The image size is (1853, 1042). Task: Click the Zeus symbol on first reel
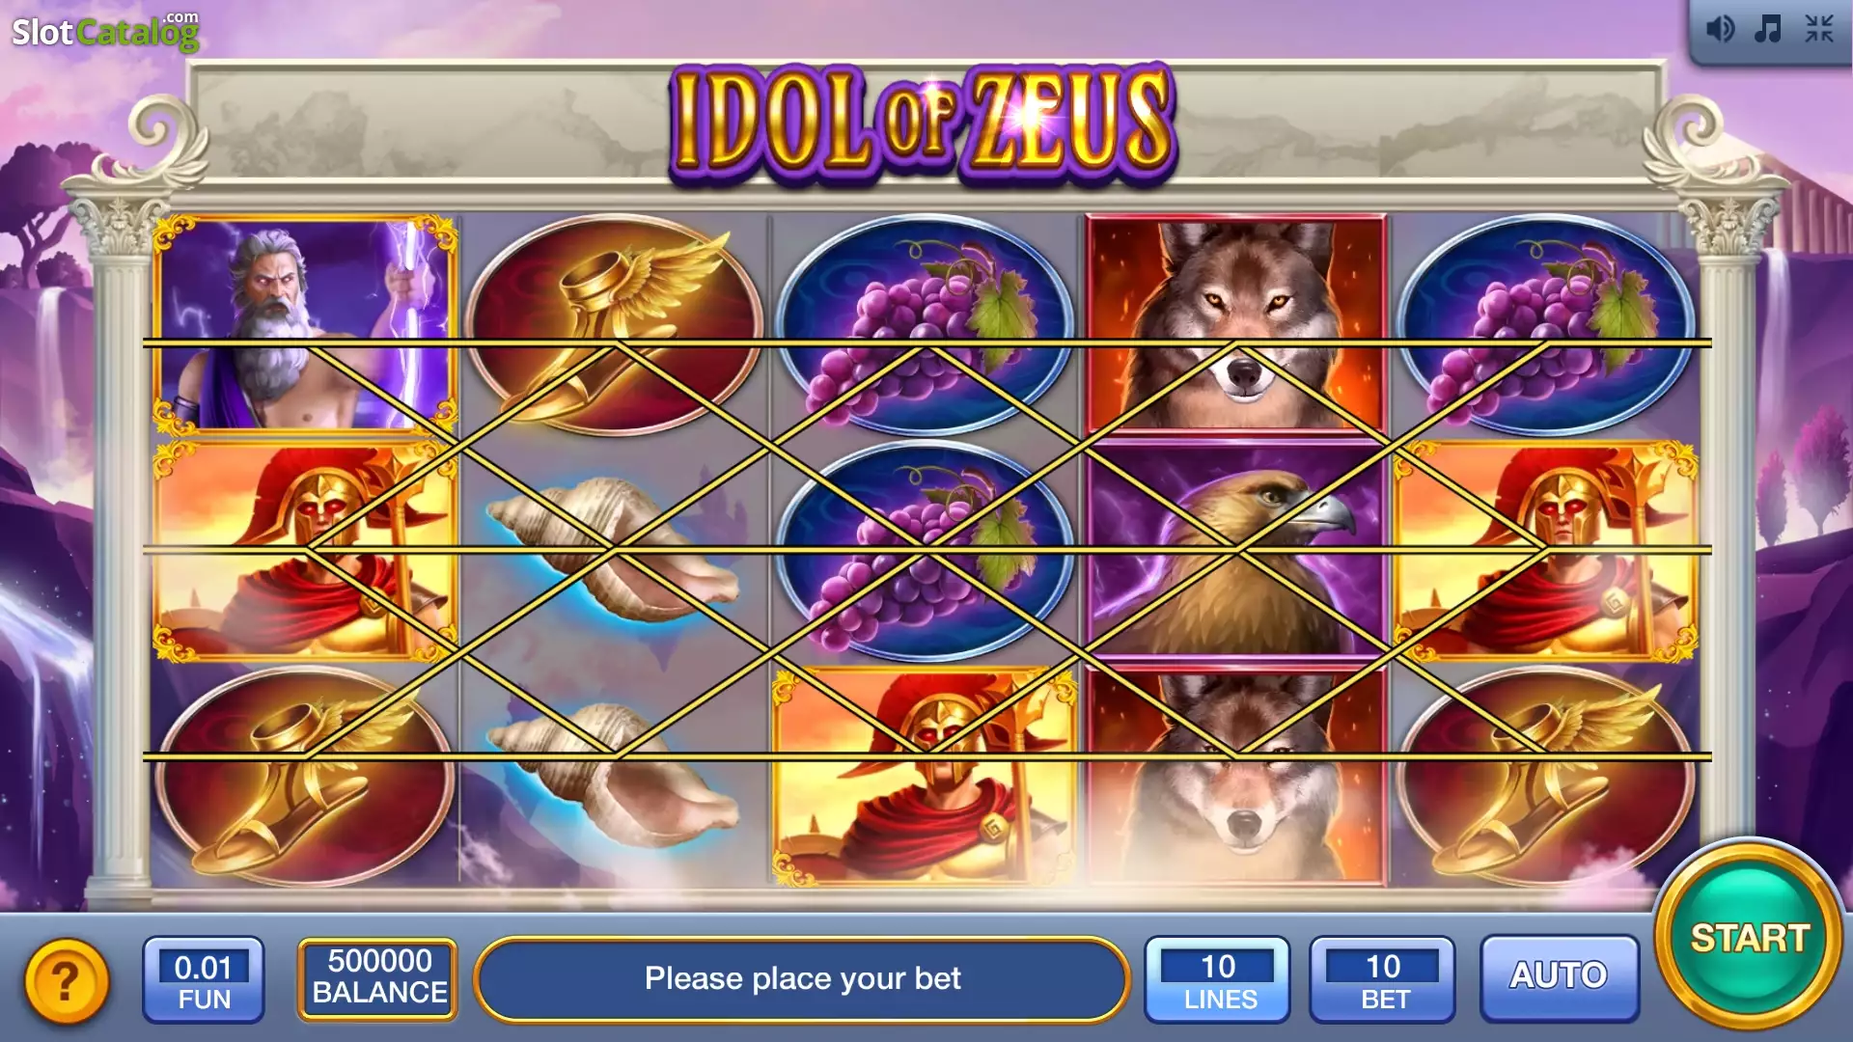pos(305,324)
